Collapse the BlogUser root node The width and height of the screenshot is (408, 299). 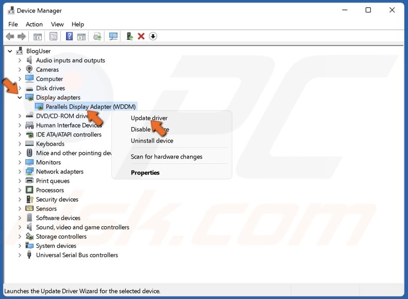(x=10, y=51)
